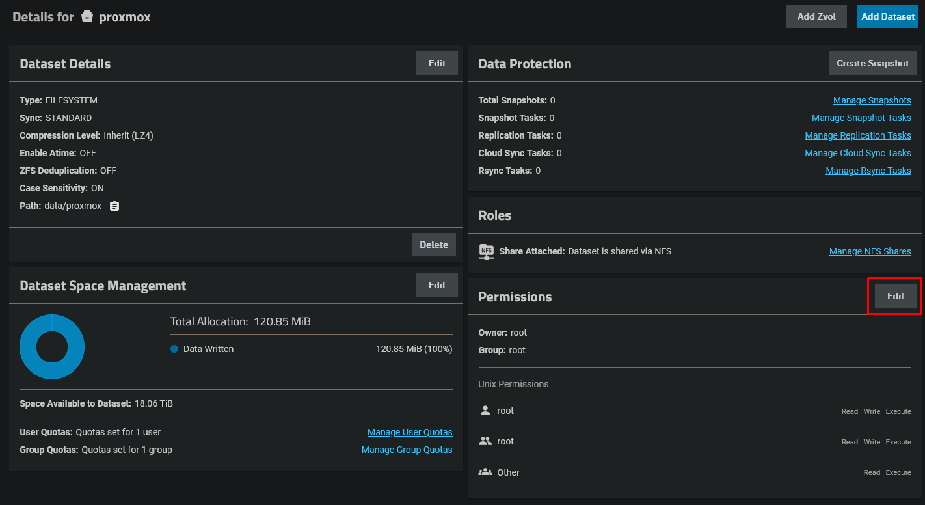Click the root group icon

(x=485, y=441)
